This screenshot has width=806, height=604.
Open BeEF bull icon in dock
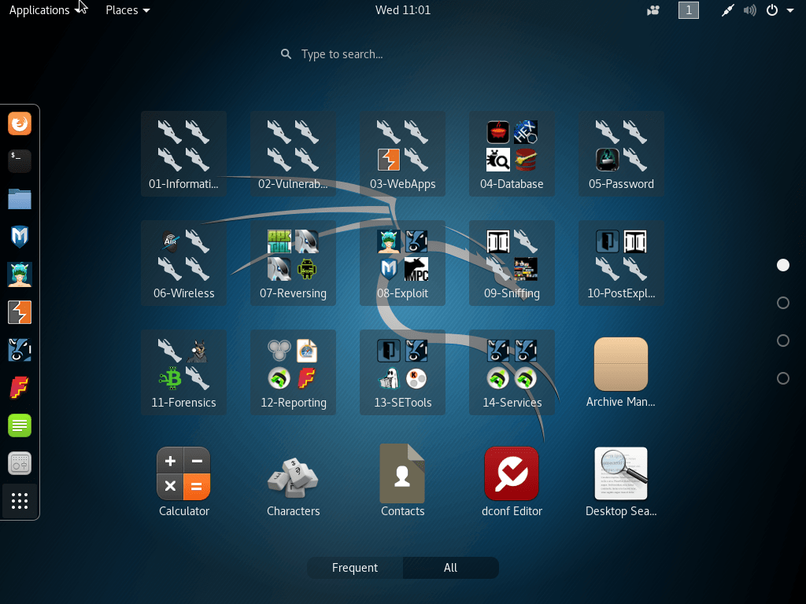click(x=20, y=350)
